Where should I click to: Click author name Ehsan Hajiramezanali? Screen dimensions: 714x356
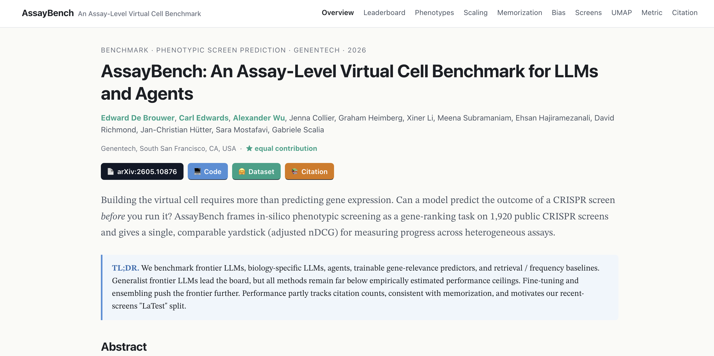[x=552, y=118]
